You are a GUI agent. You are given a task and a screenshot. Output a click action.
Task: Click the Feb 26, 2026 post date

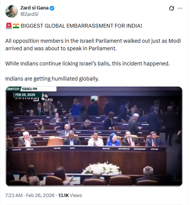[40, 195]
